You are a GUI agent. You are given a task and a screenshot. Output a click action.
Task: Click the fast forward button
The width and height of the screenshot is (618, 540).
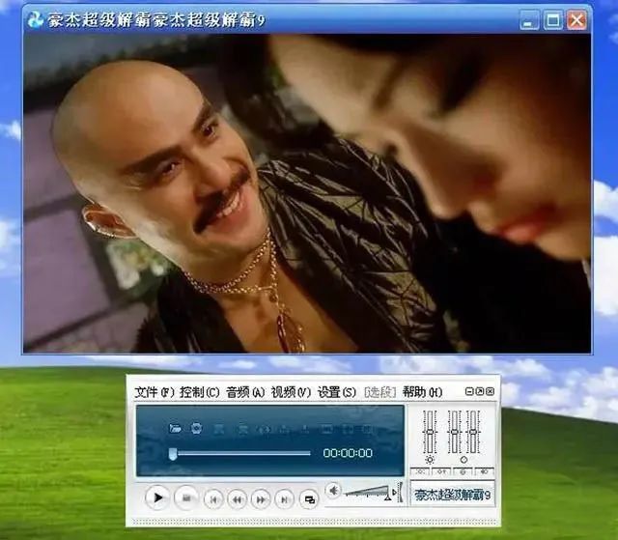click(261, 499)
